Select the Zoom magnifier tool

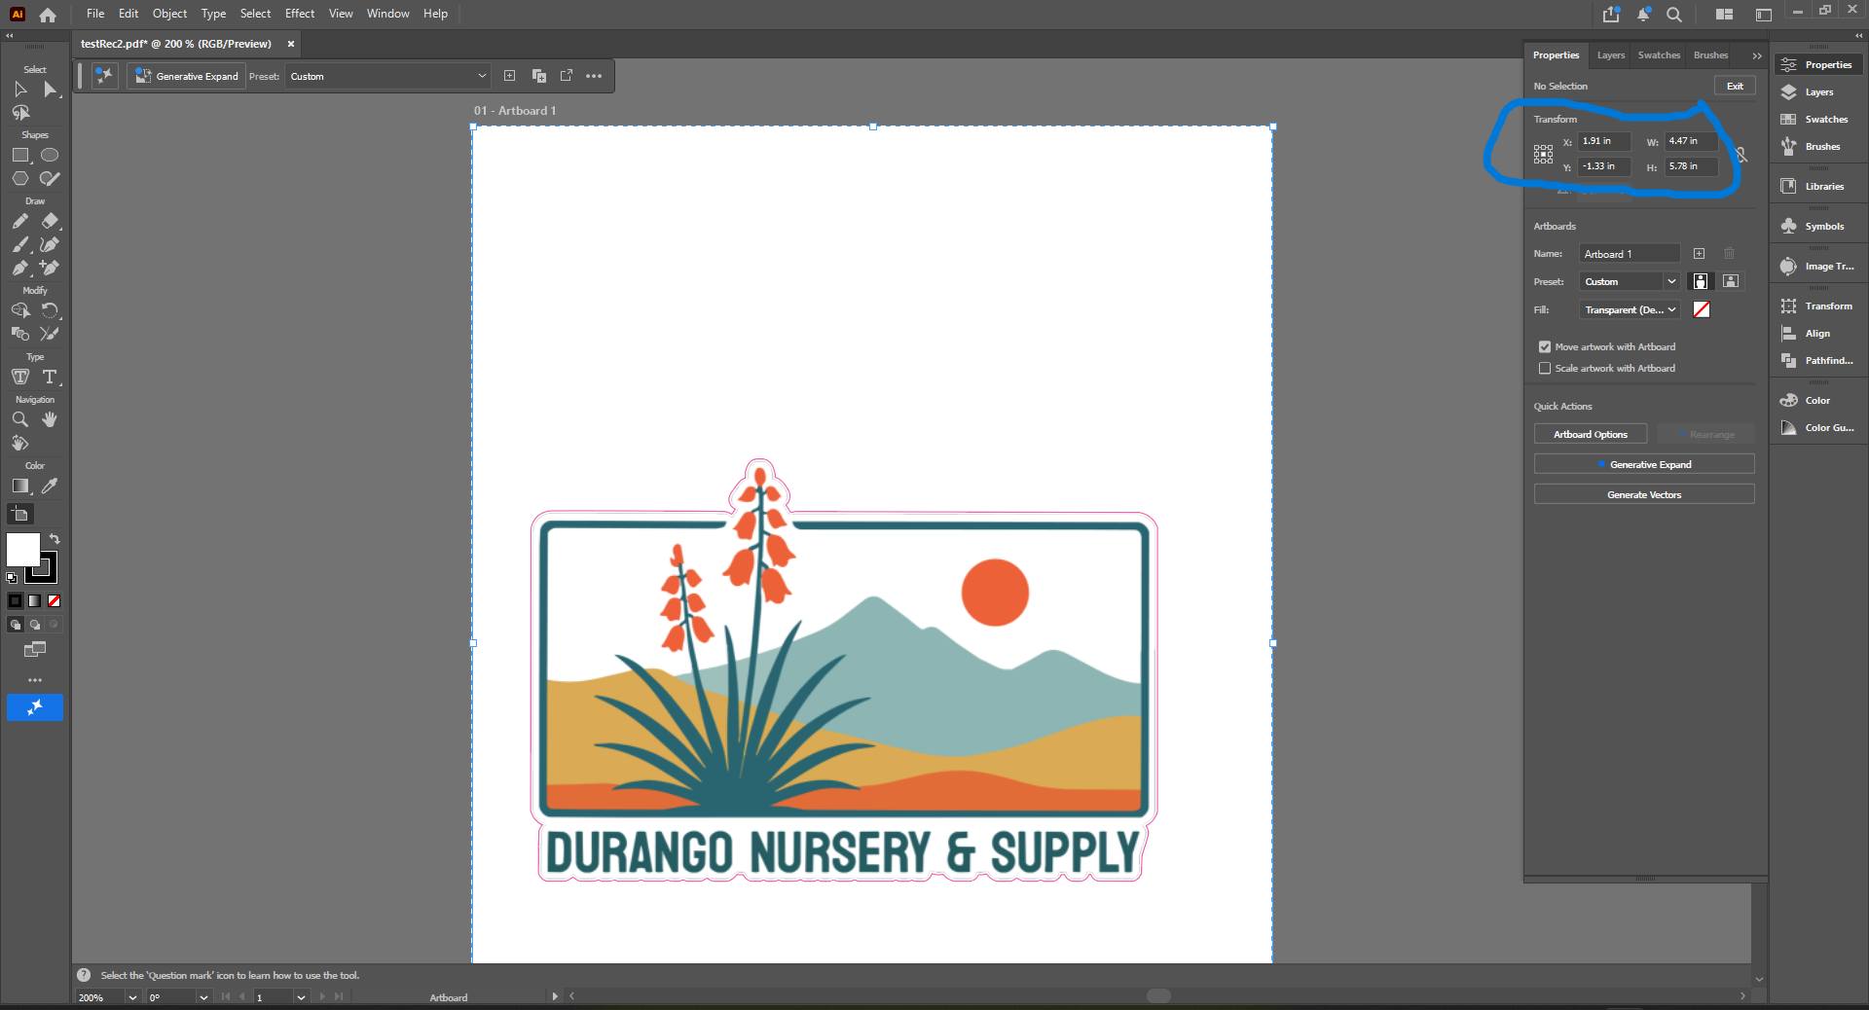point(20,419)
